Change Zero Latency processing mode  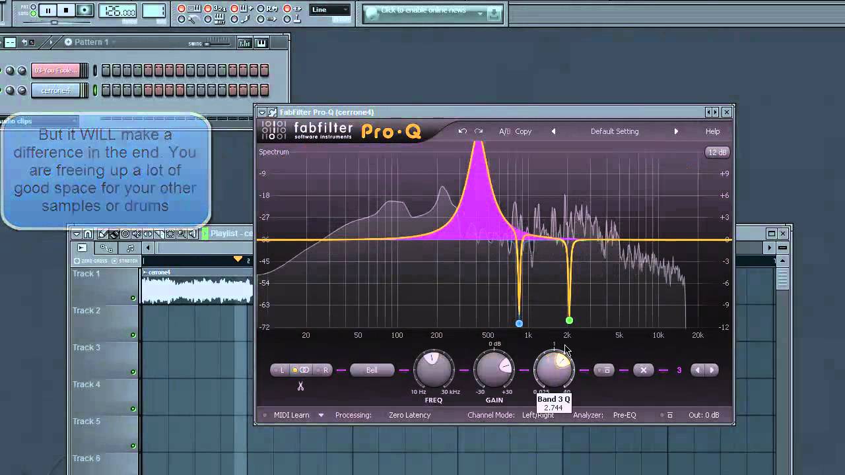409,415
